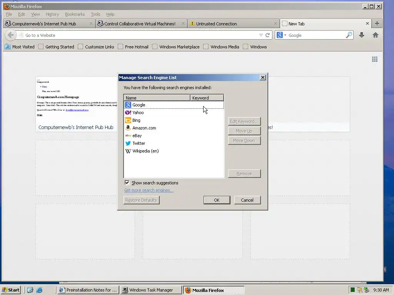394x295 pixels.
Task: Open the Bookmarks menu
Action: (75, 14)
